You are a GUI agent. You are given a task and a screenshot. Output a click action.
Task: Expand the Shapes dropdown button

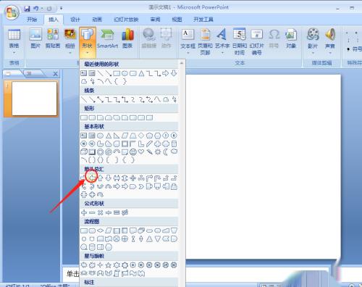coord(87,42)
